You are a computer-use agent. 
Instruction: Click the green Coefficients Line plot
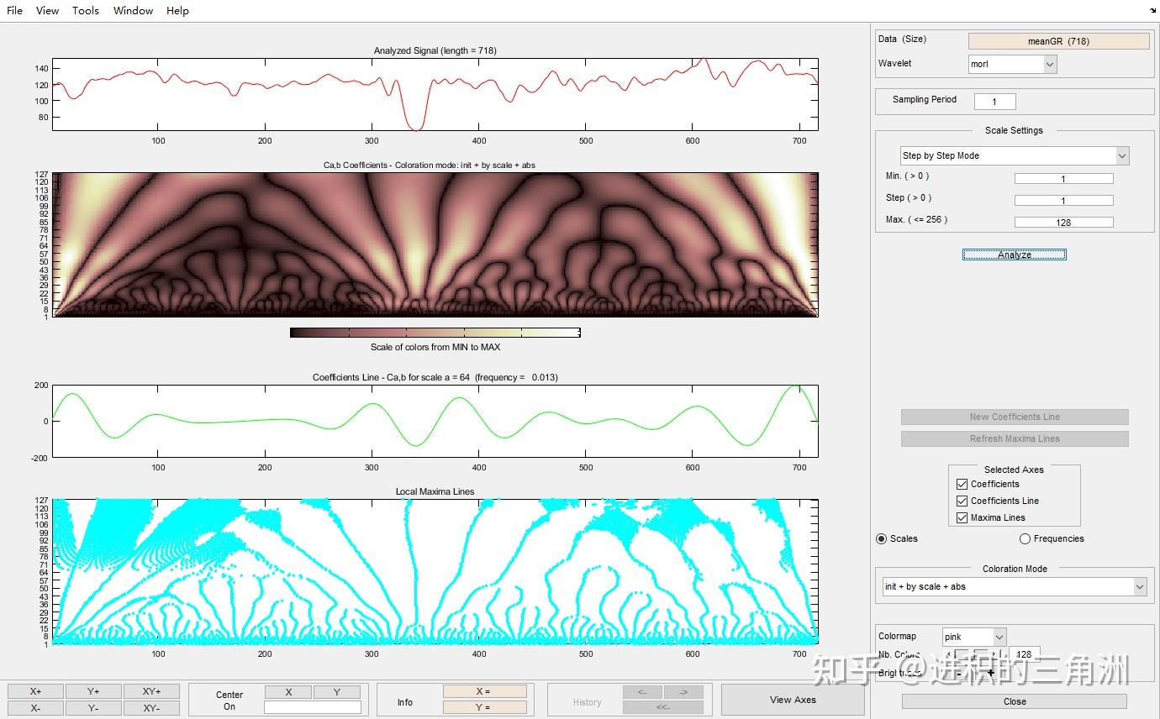click(x=435, y=421)
